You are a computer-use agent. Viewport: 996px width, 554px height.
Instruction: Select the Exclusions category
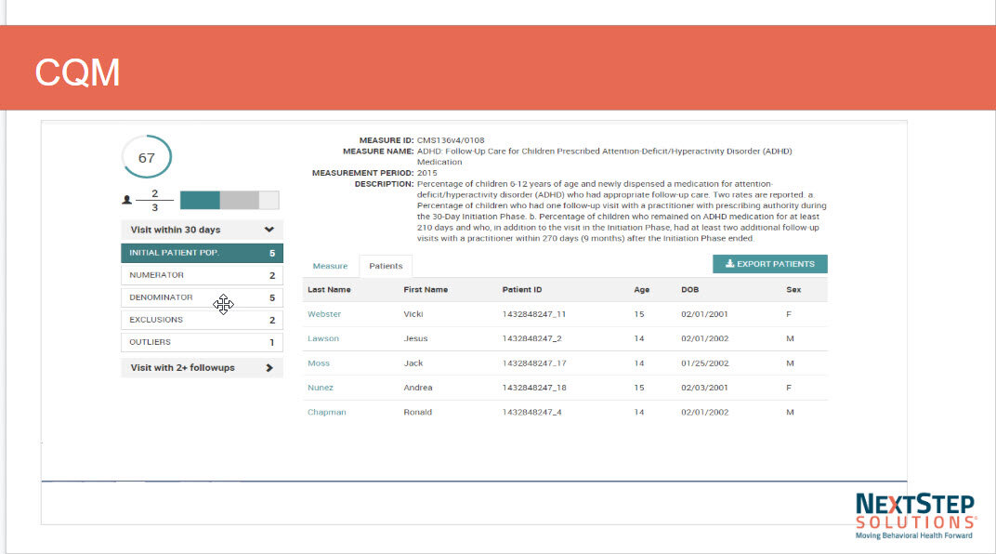pyautogui.click(x=202, y=320)
